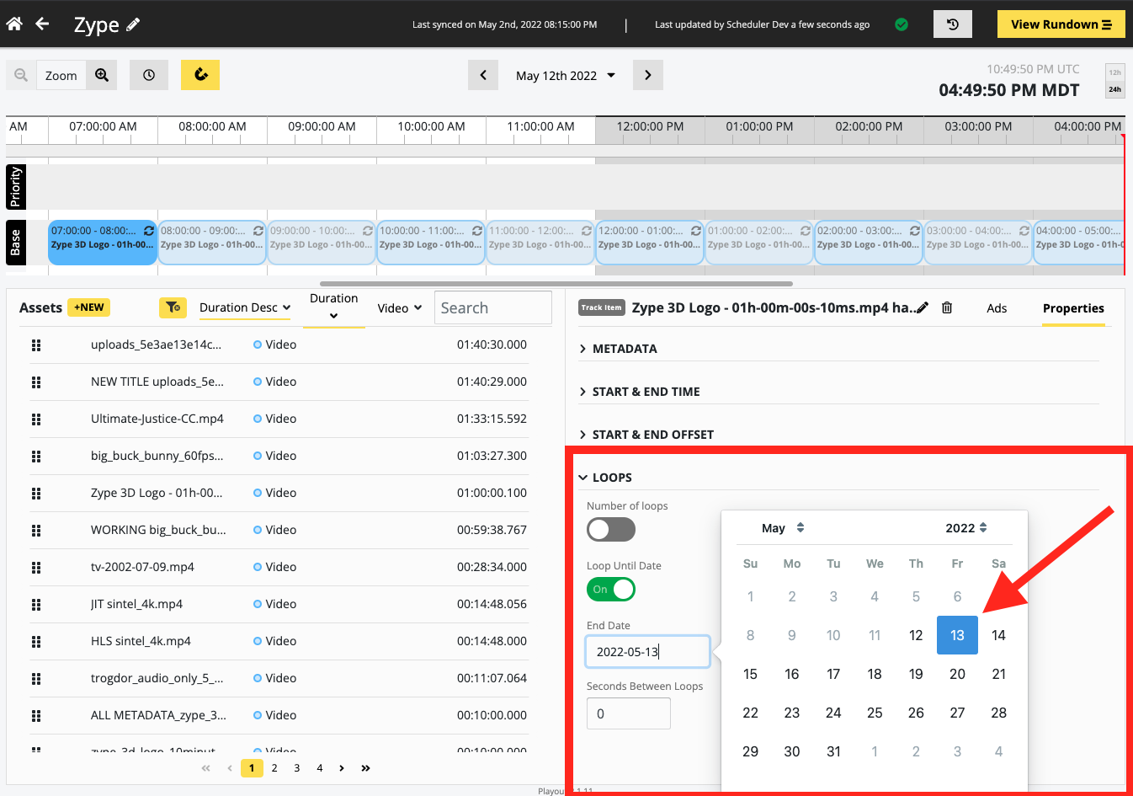Select May 13 highlighted date
The image size is (1133, 796).
coord(957,635)
